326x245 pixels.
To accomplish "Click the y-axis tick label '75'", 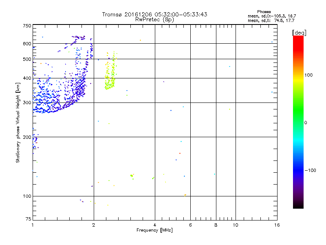I will pos(29,219).
